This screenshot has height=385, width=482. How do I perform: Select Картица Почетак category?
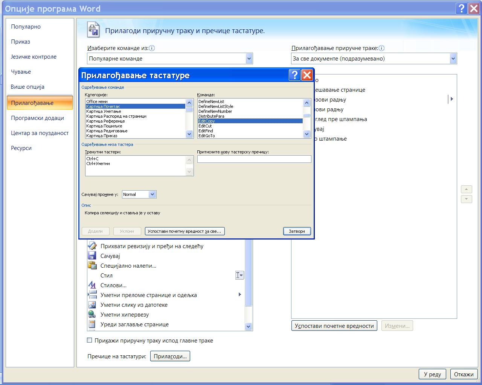point(136,106)
